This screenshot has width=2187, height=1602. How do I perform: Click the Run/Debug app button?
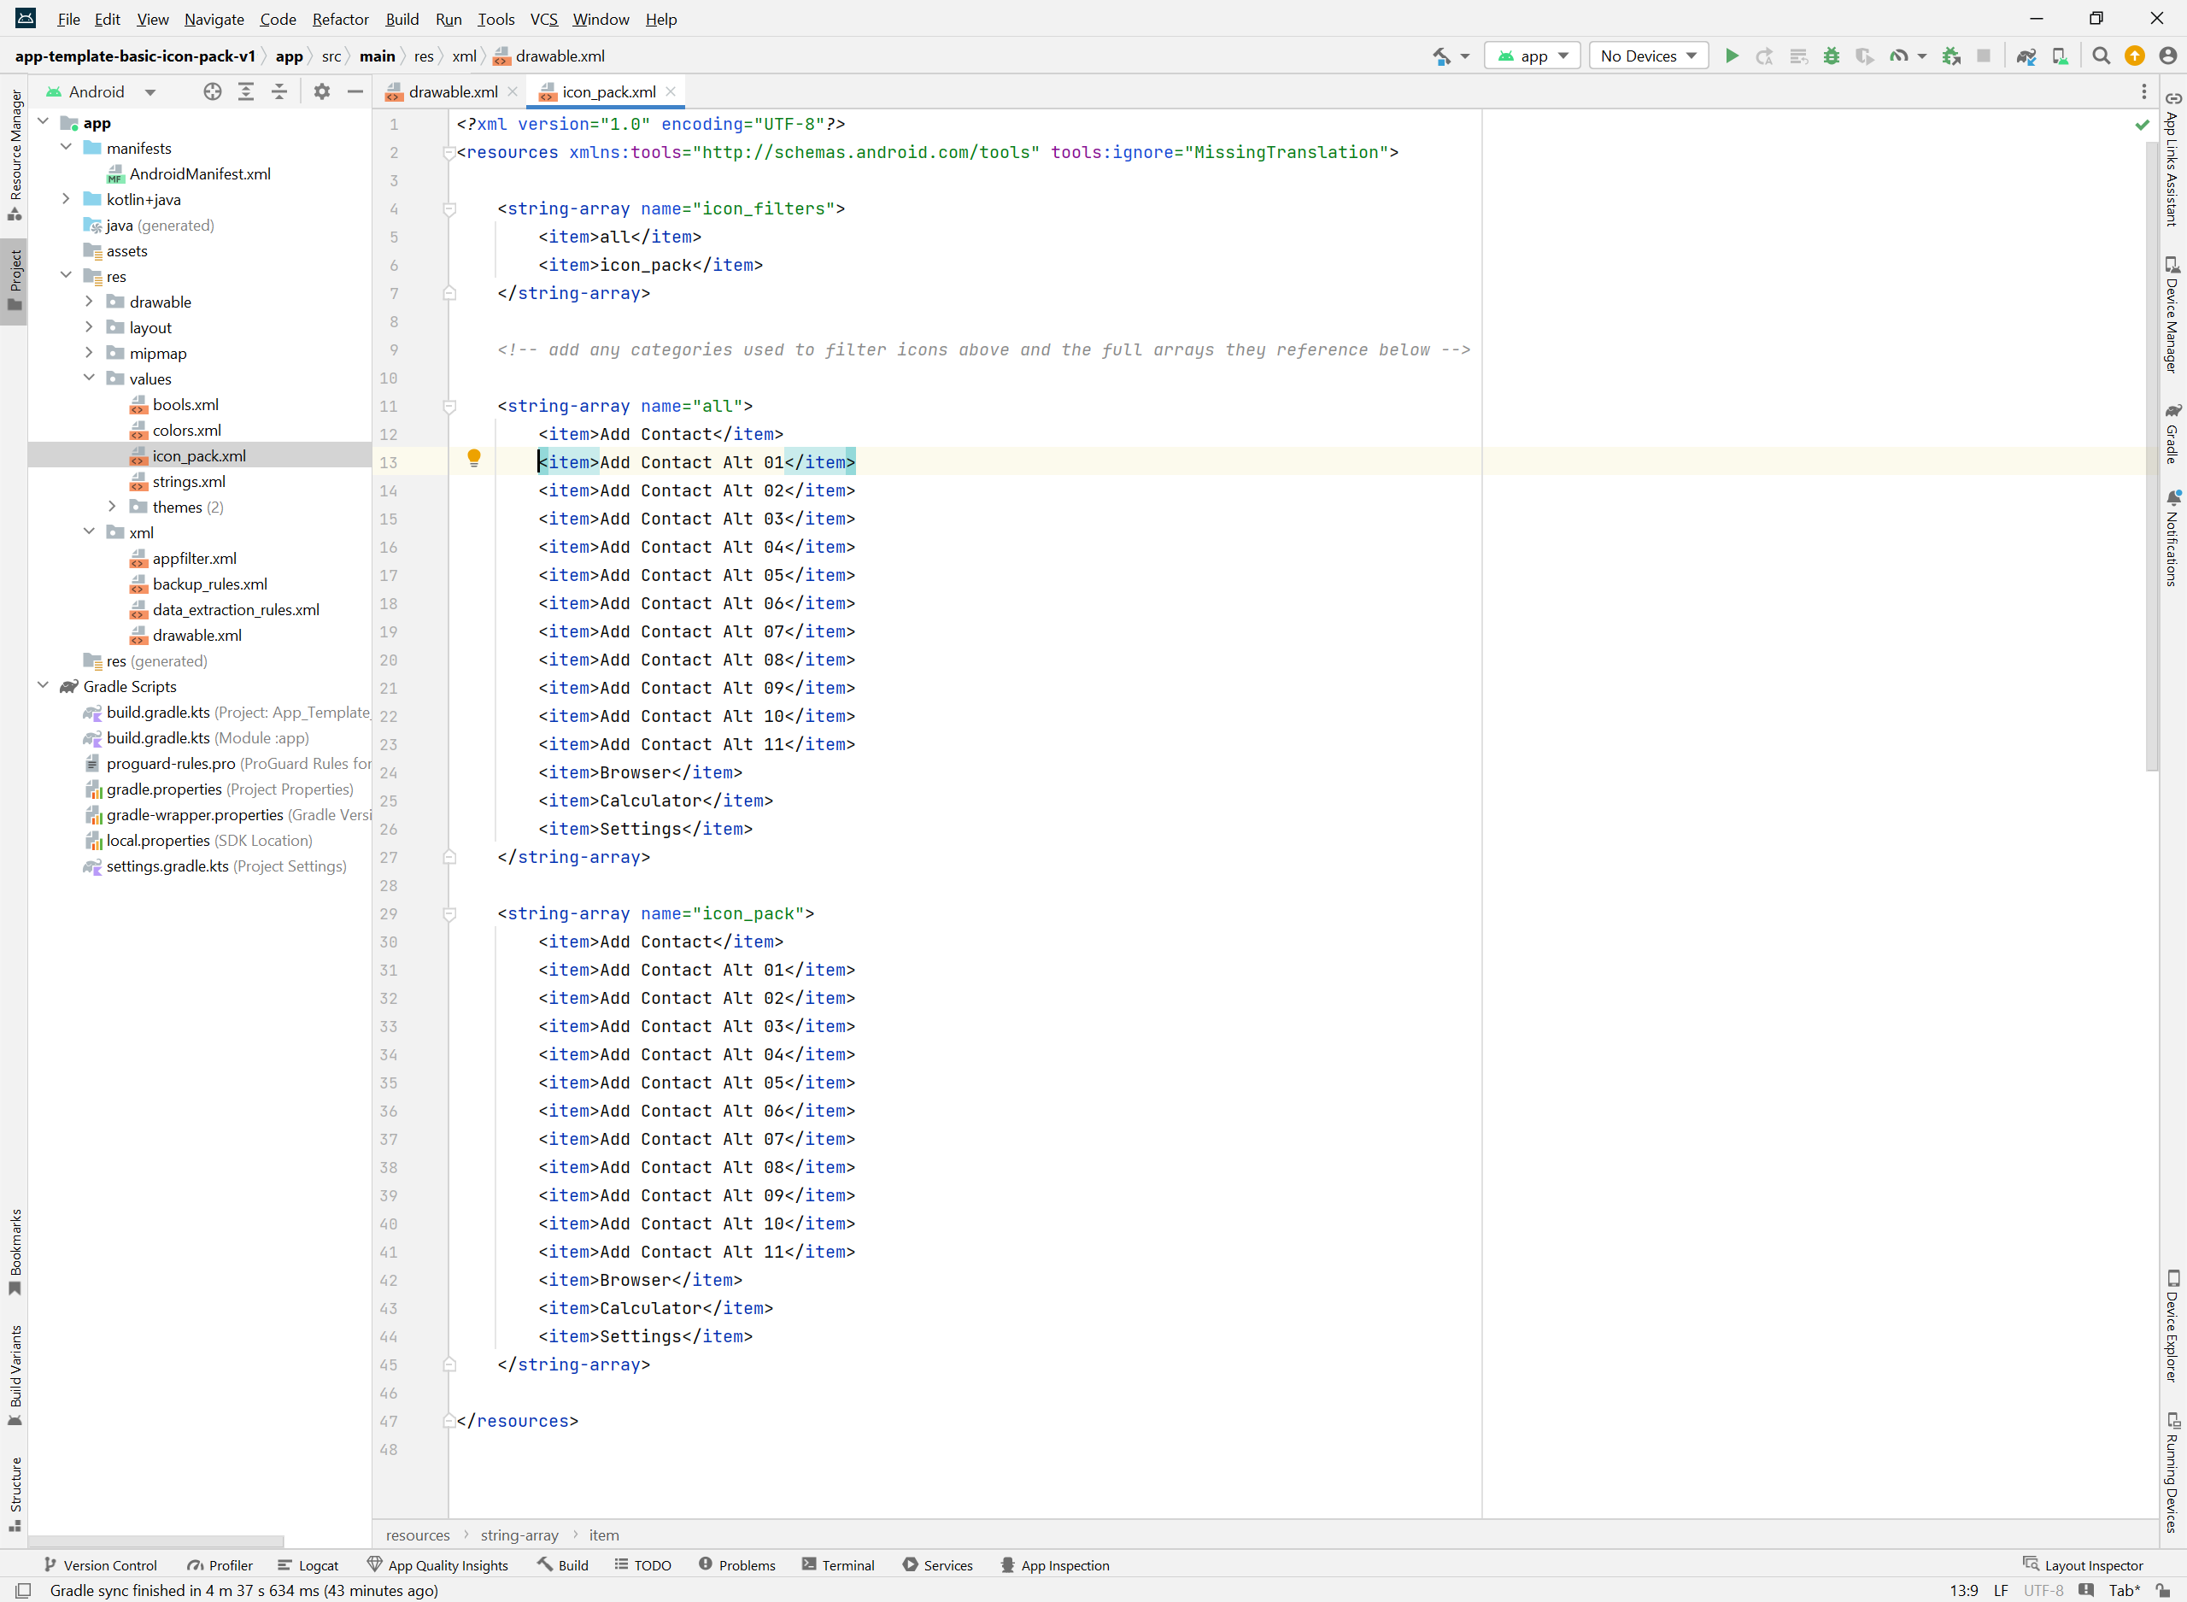pos(1728,58)
